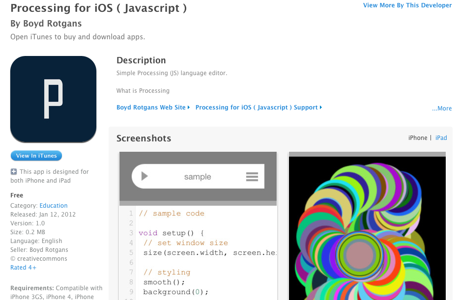Click the 'background(0);' code line
459x300 pixels.
(x=175, y=292)
